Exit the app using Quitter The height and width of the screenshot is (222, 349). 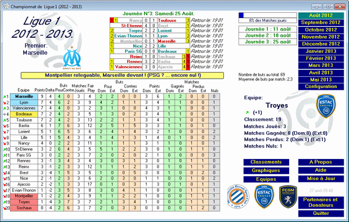(320, 213)
